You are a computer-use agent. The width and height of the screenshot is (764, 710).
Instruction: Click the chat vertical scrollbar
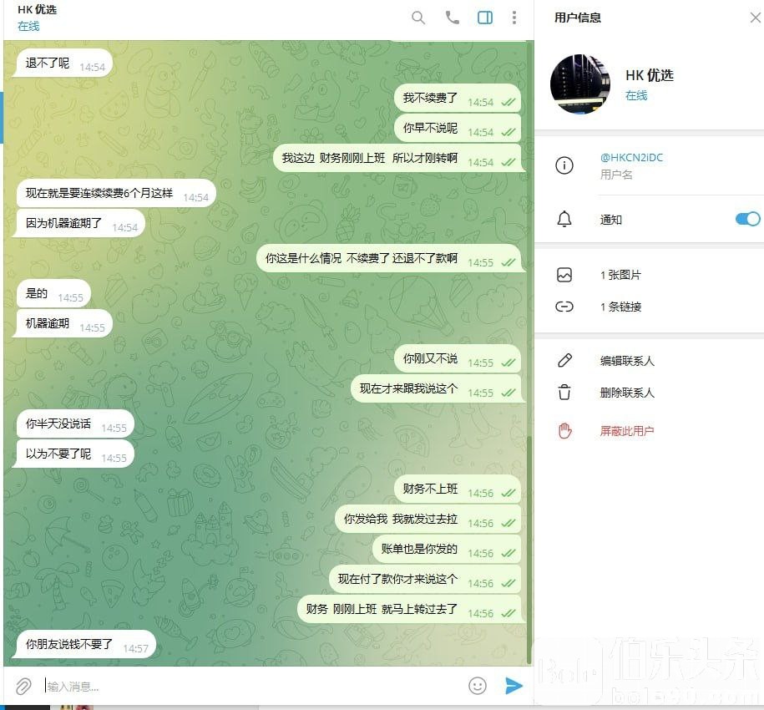(529, 549)
